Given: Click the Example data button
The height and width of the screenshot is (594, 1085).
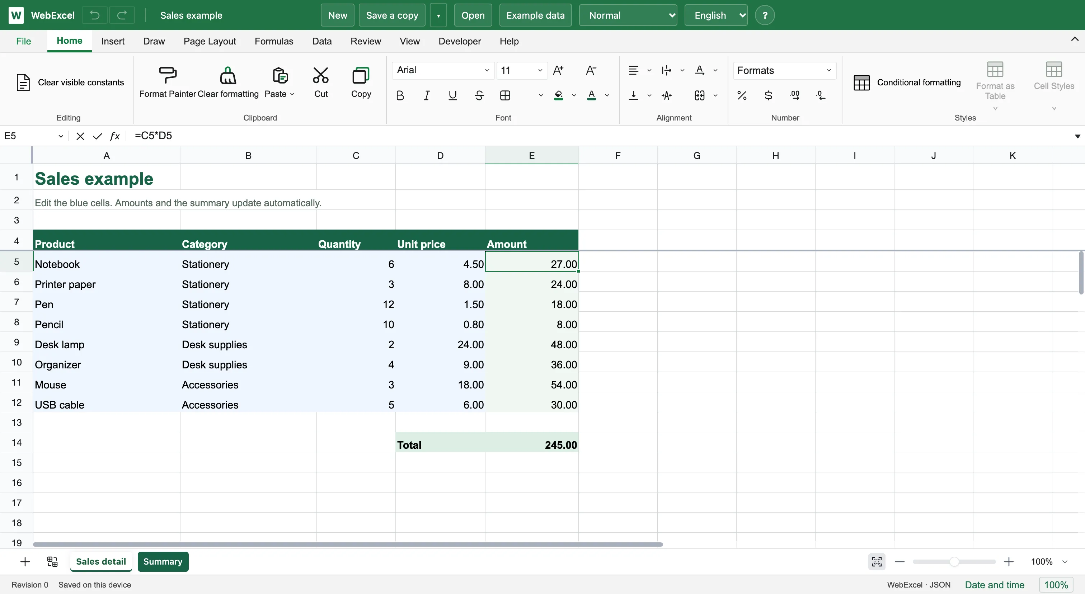Looking at the screenshot, I should tap(535, 15).
